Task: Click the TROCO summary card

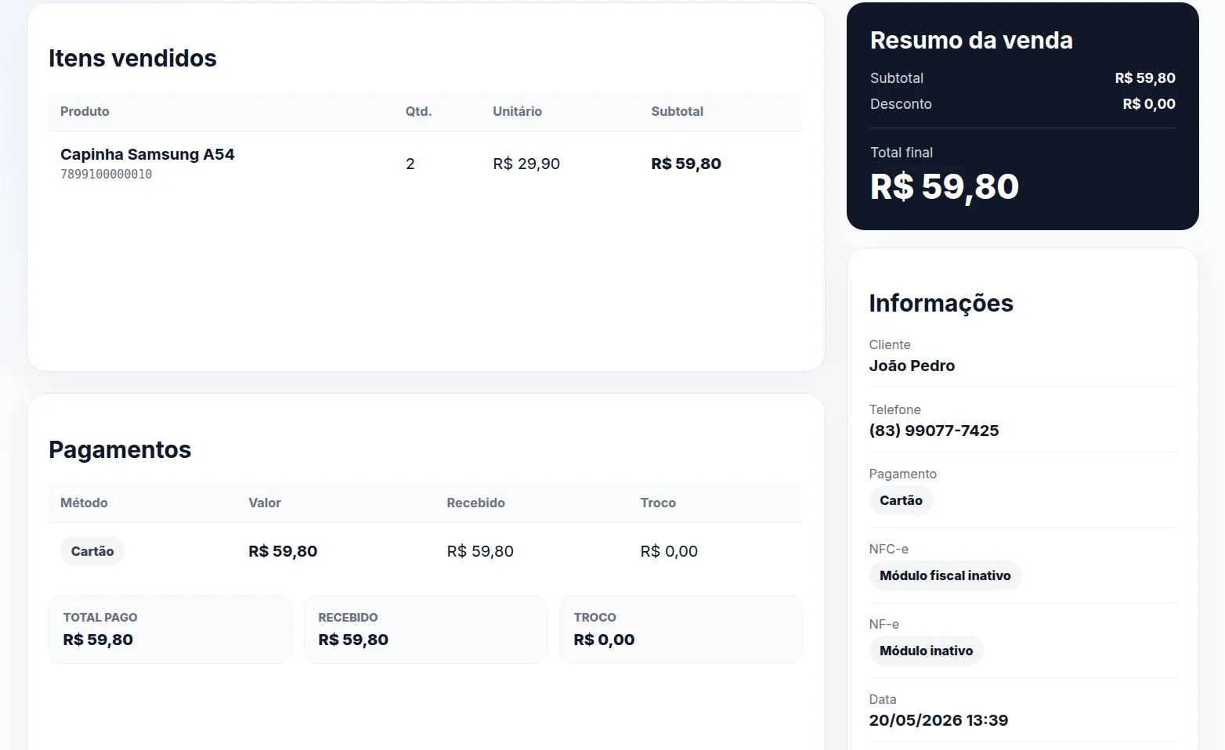Action: tap(681, 629)
